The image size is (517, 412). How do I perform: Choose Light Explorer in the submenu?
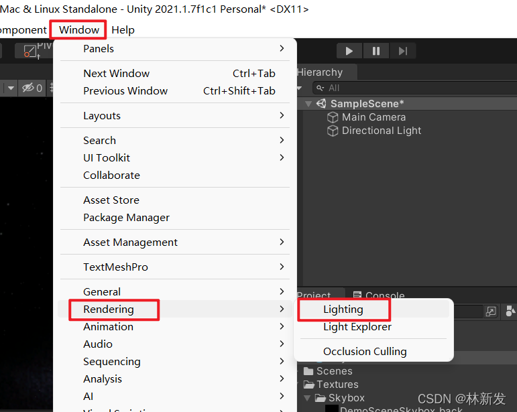[374, 327]
